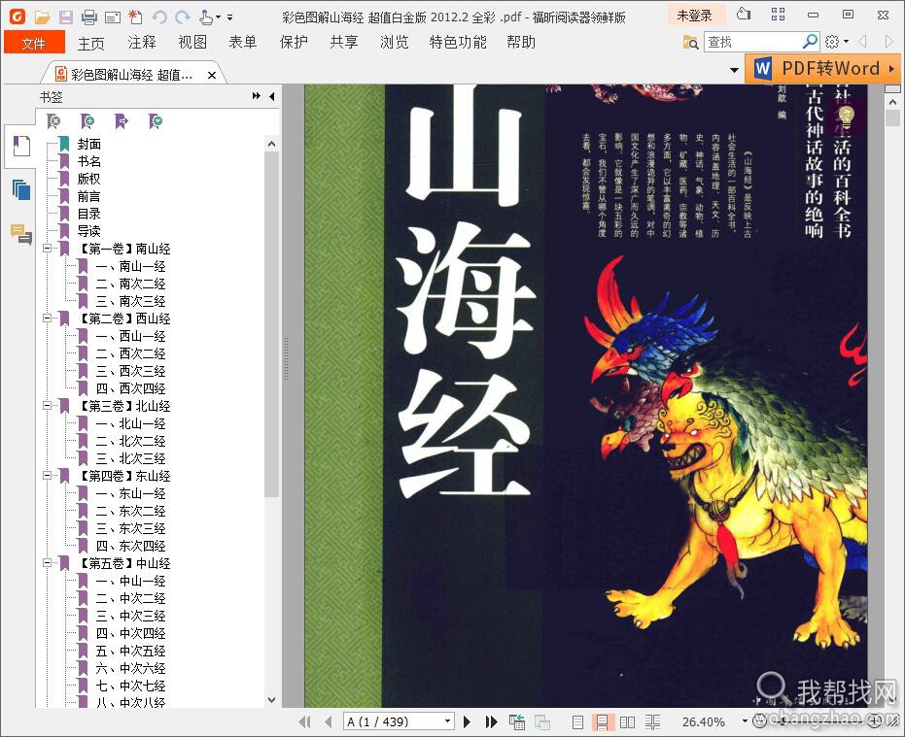This screenshot has width=905, height=737.
Task: Collapse the 【第一卷】南山经 tree node
Action: pos(48,248)
